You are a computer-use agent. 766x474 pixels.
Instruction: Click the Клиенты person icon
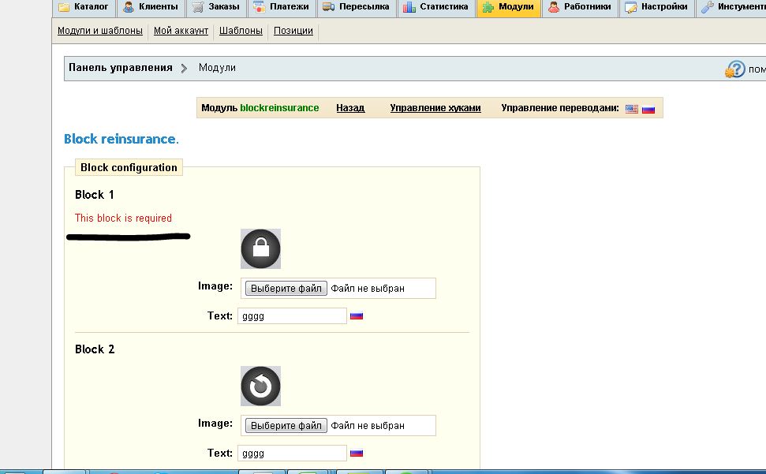click(x=129, y=7)
